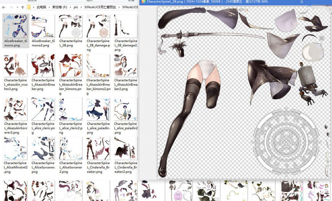Select the CharacterSpineL_AkazukinBreaker2.png thumbnail

[126, 65]
